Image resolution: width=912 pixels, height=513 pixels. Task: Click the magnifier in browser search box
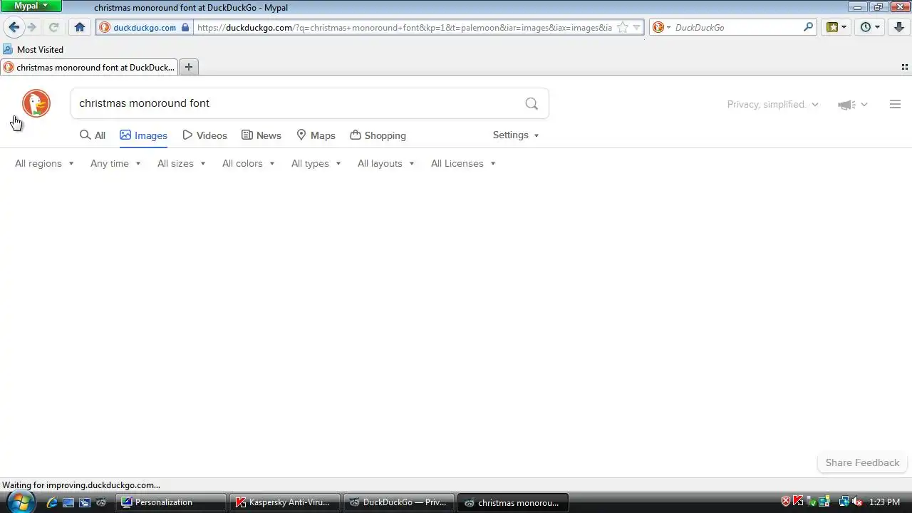(x=808, y=27)
